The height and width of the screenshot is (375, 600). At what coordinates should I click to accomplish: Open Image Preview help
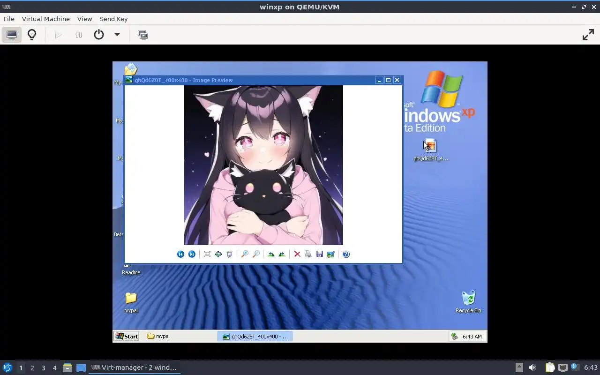tap(346, 254)
